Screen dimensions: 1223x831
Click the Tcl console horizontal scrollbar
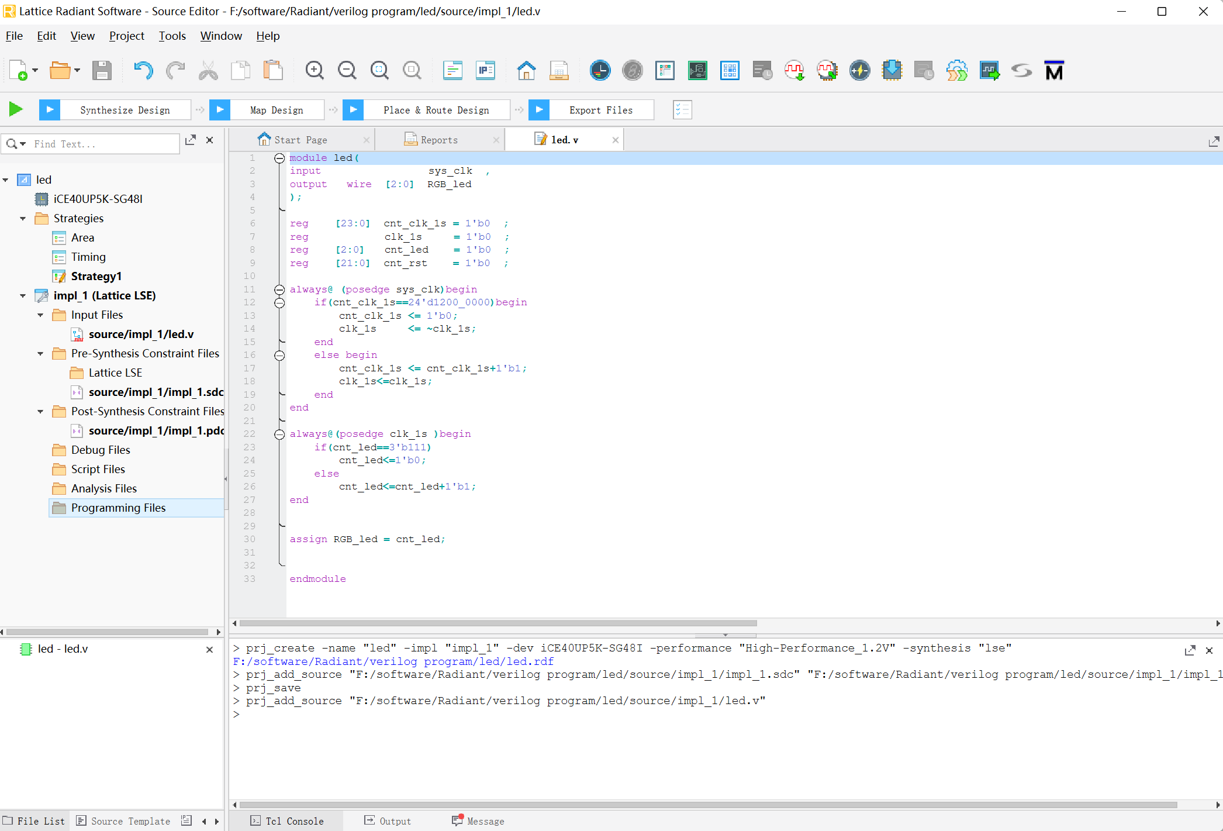pyautogui.click(x=708, y=805)
